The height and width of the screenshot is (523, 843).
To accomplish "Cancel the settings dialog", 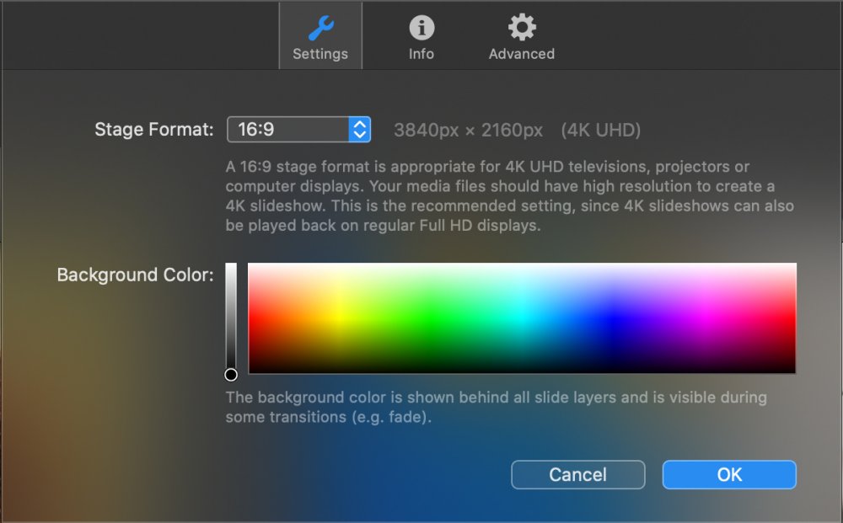I will click(578, 475).
